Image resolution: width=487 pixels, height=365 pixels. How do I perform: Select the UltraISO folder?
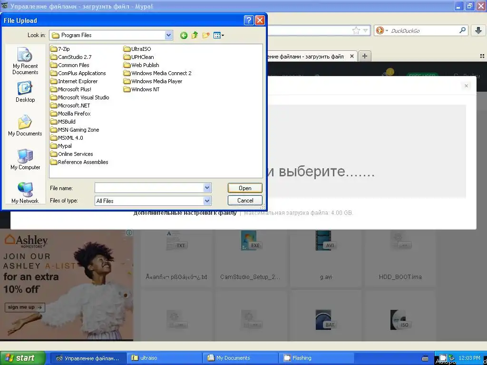137,49
